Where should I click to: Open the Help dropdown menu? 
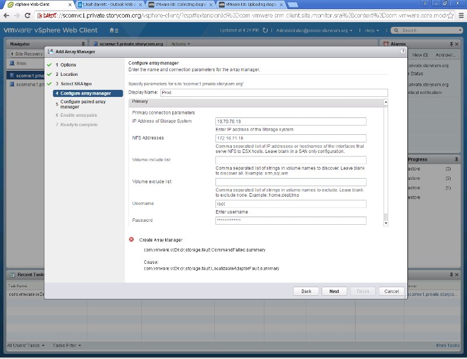(x=372, y=30)
